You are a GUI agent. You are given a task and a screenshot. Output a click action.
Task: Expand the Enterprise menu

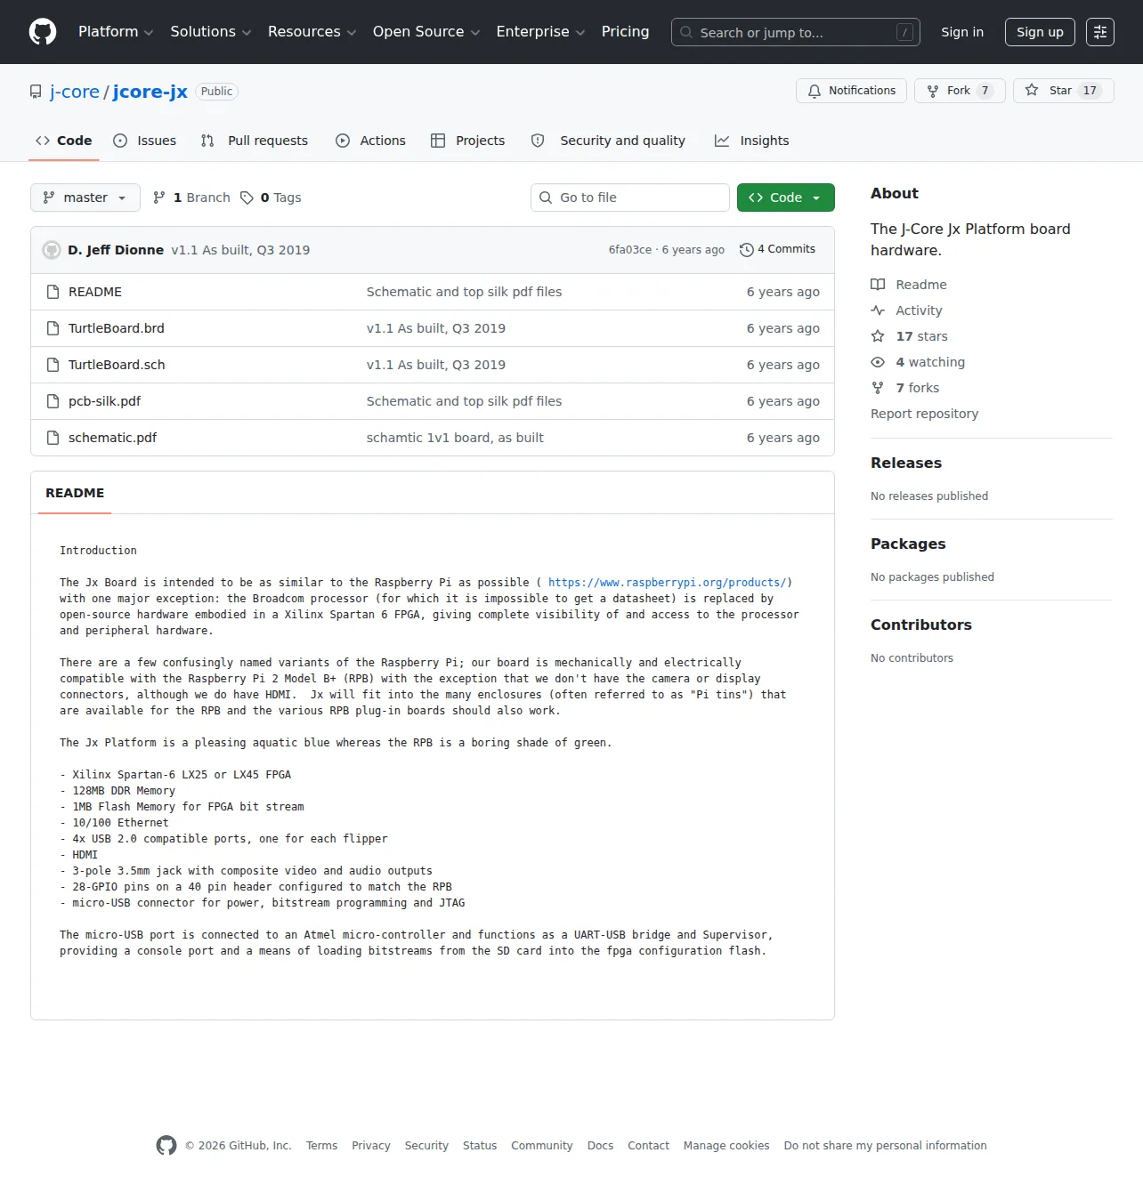[540, 32]
